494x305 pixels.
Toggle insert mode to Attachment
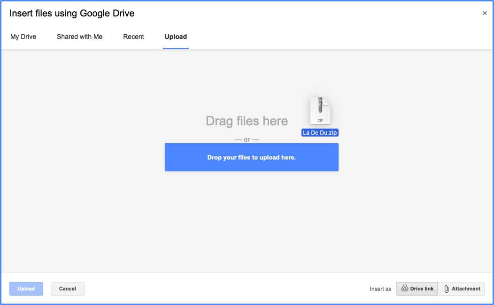point(461,289)
